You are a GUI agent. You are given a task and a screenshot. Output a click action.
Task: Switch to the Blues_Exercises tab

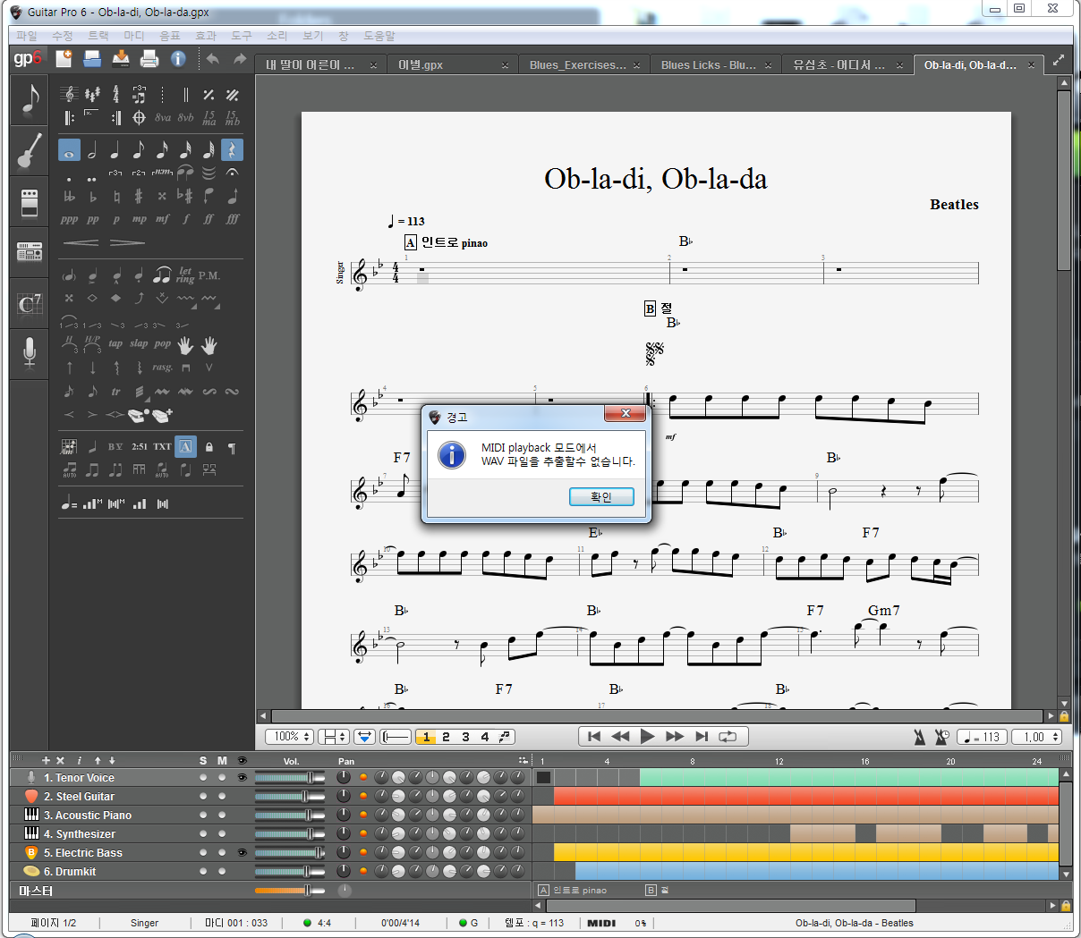tap(584, 65)
